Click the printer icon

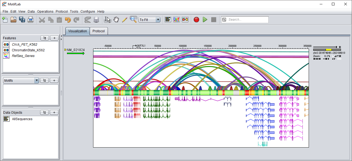coord(31,20)
